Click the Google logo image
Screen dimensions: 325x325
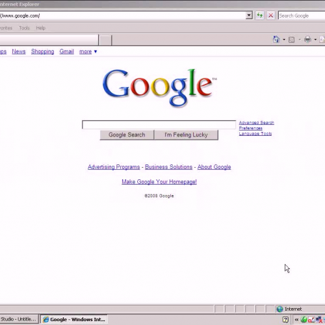(x=160, y=88)
